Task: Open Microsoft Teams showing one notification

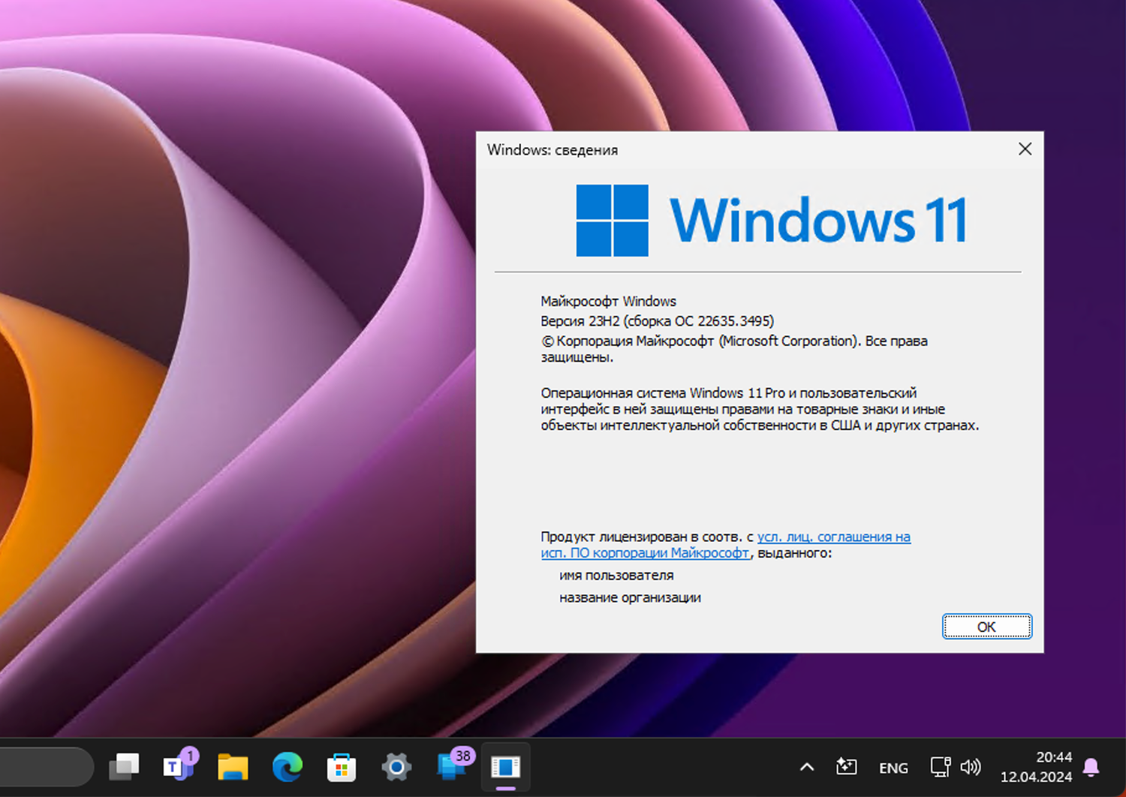Action: [179, 767]
